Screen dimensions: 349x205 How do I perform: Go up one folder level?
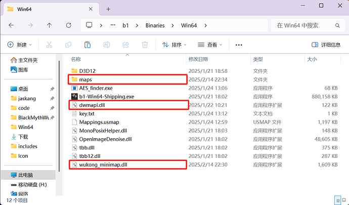tap(49, 25)
